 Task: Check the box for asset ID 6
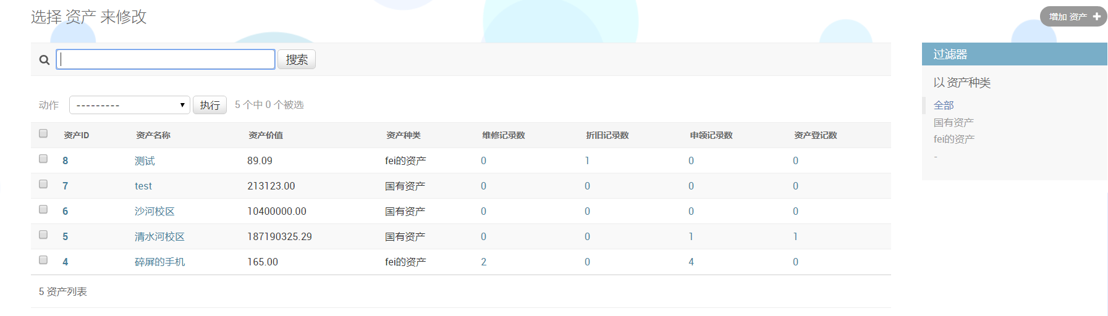coord(43,209)
